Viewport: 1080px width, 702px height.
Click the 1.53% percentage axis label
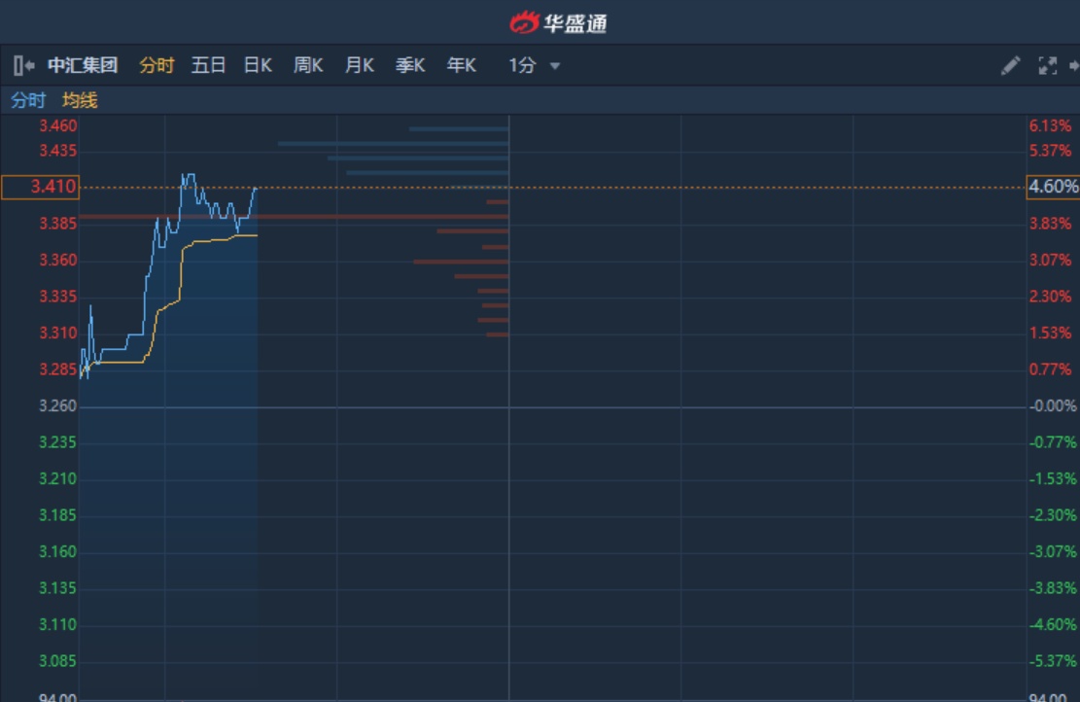pos(1051,333)
